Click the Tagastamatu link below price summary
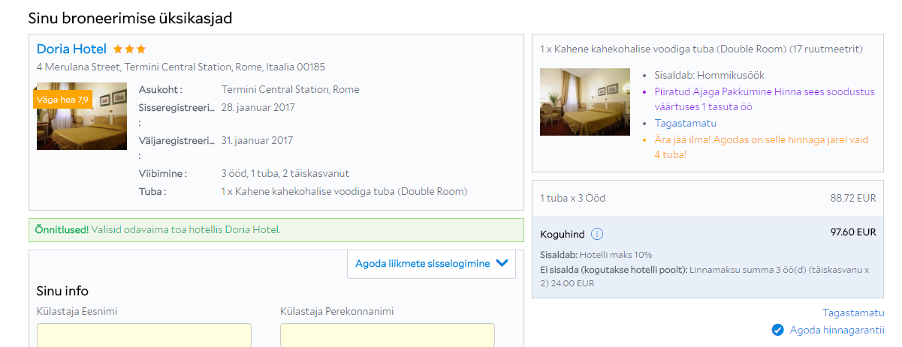 click(x=853, y=313)
